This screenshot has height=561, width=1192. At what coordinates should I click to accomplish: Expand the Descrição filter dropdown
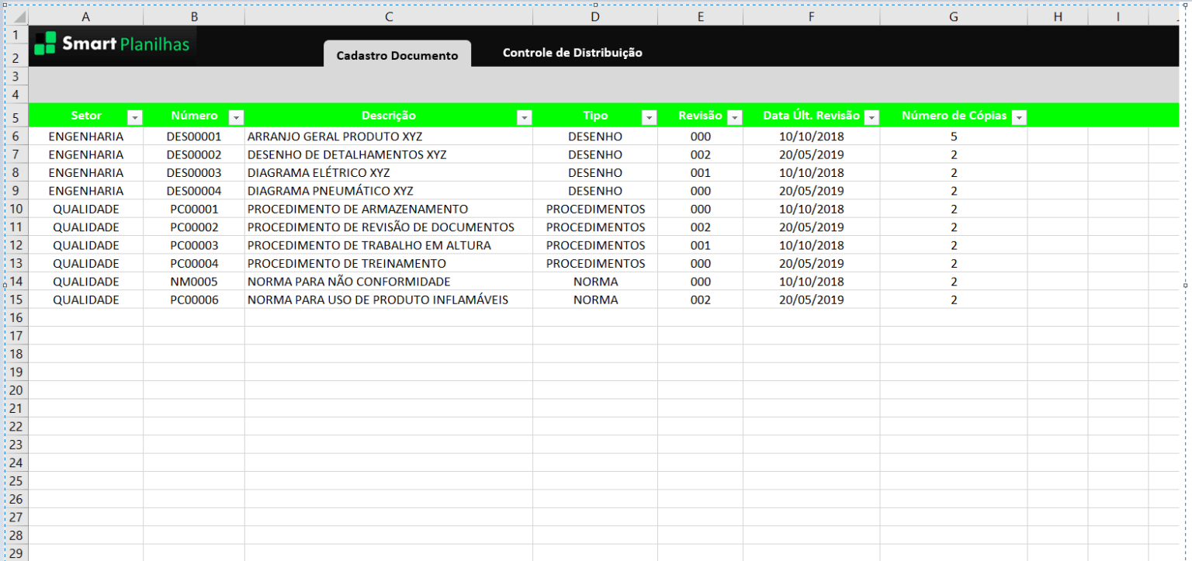tap(525, 117)
